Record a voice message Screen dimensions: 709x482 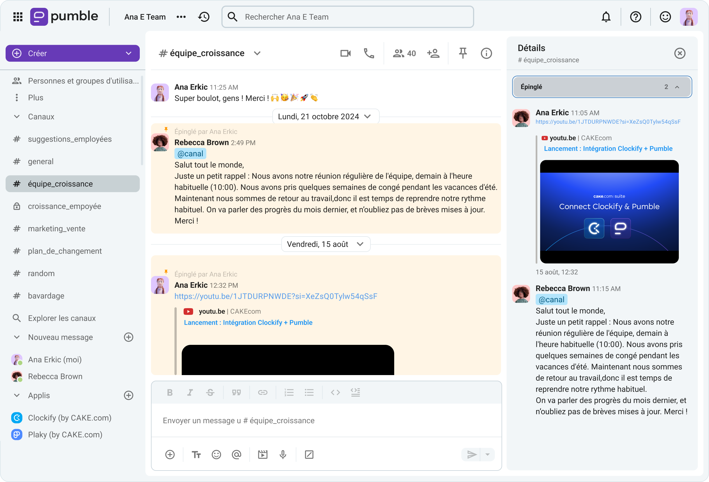pos(283,455)
